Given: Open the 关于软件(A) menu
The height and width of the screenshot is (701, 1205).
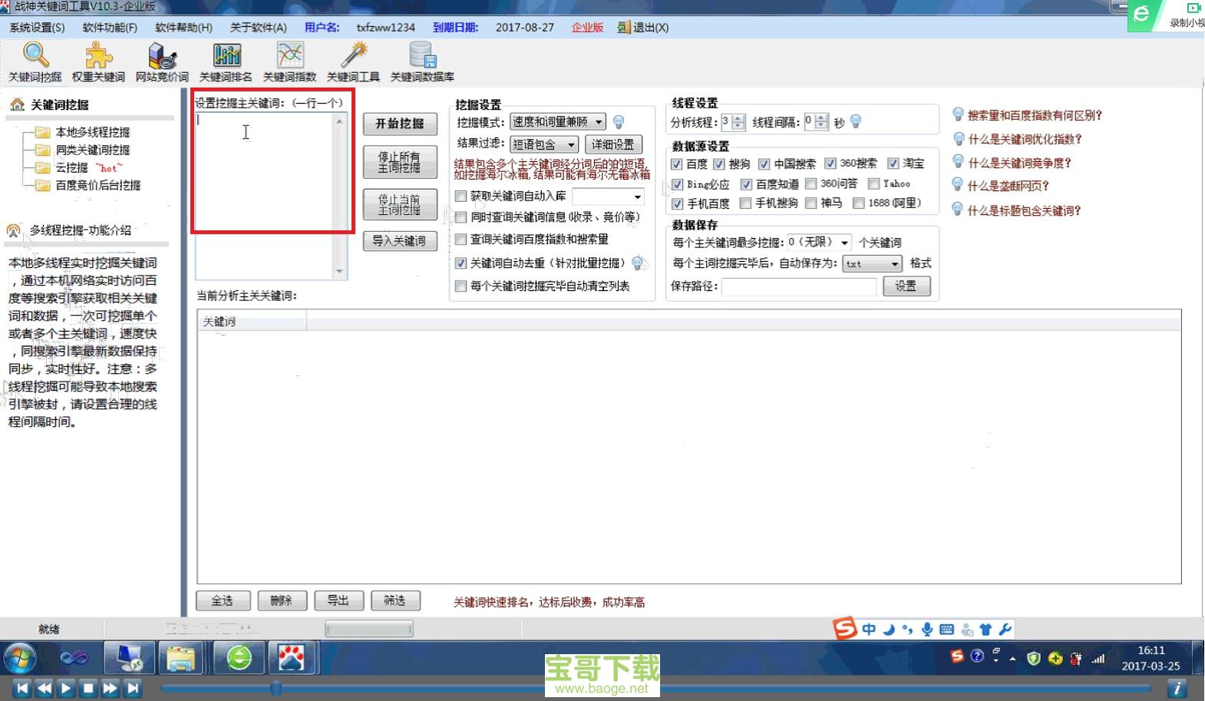Looking at the screenshot, I should [x=258, y=28].
